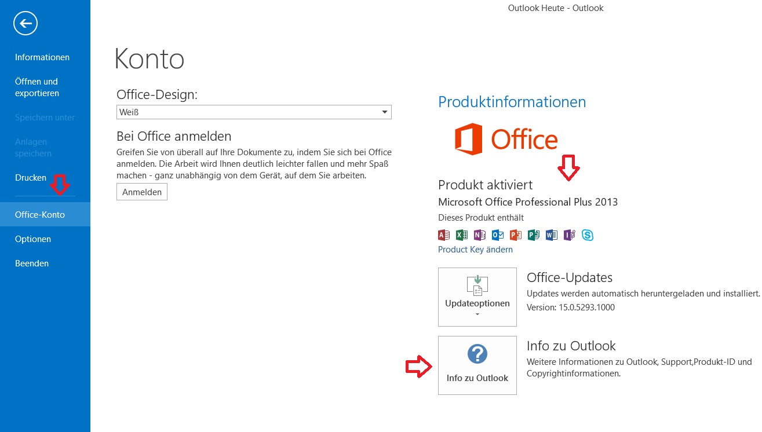
Task: Go back using the circled arrow icon
Action: click(25, 24)
